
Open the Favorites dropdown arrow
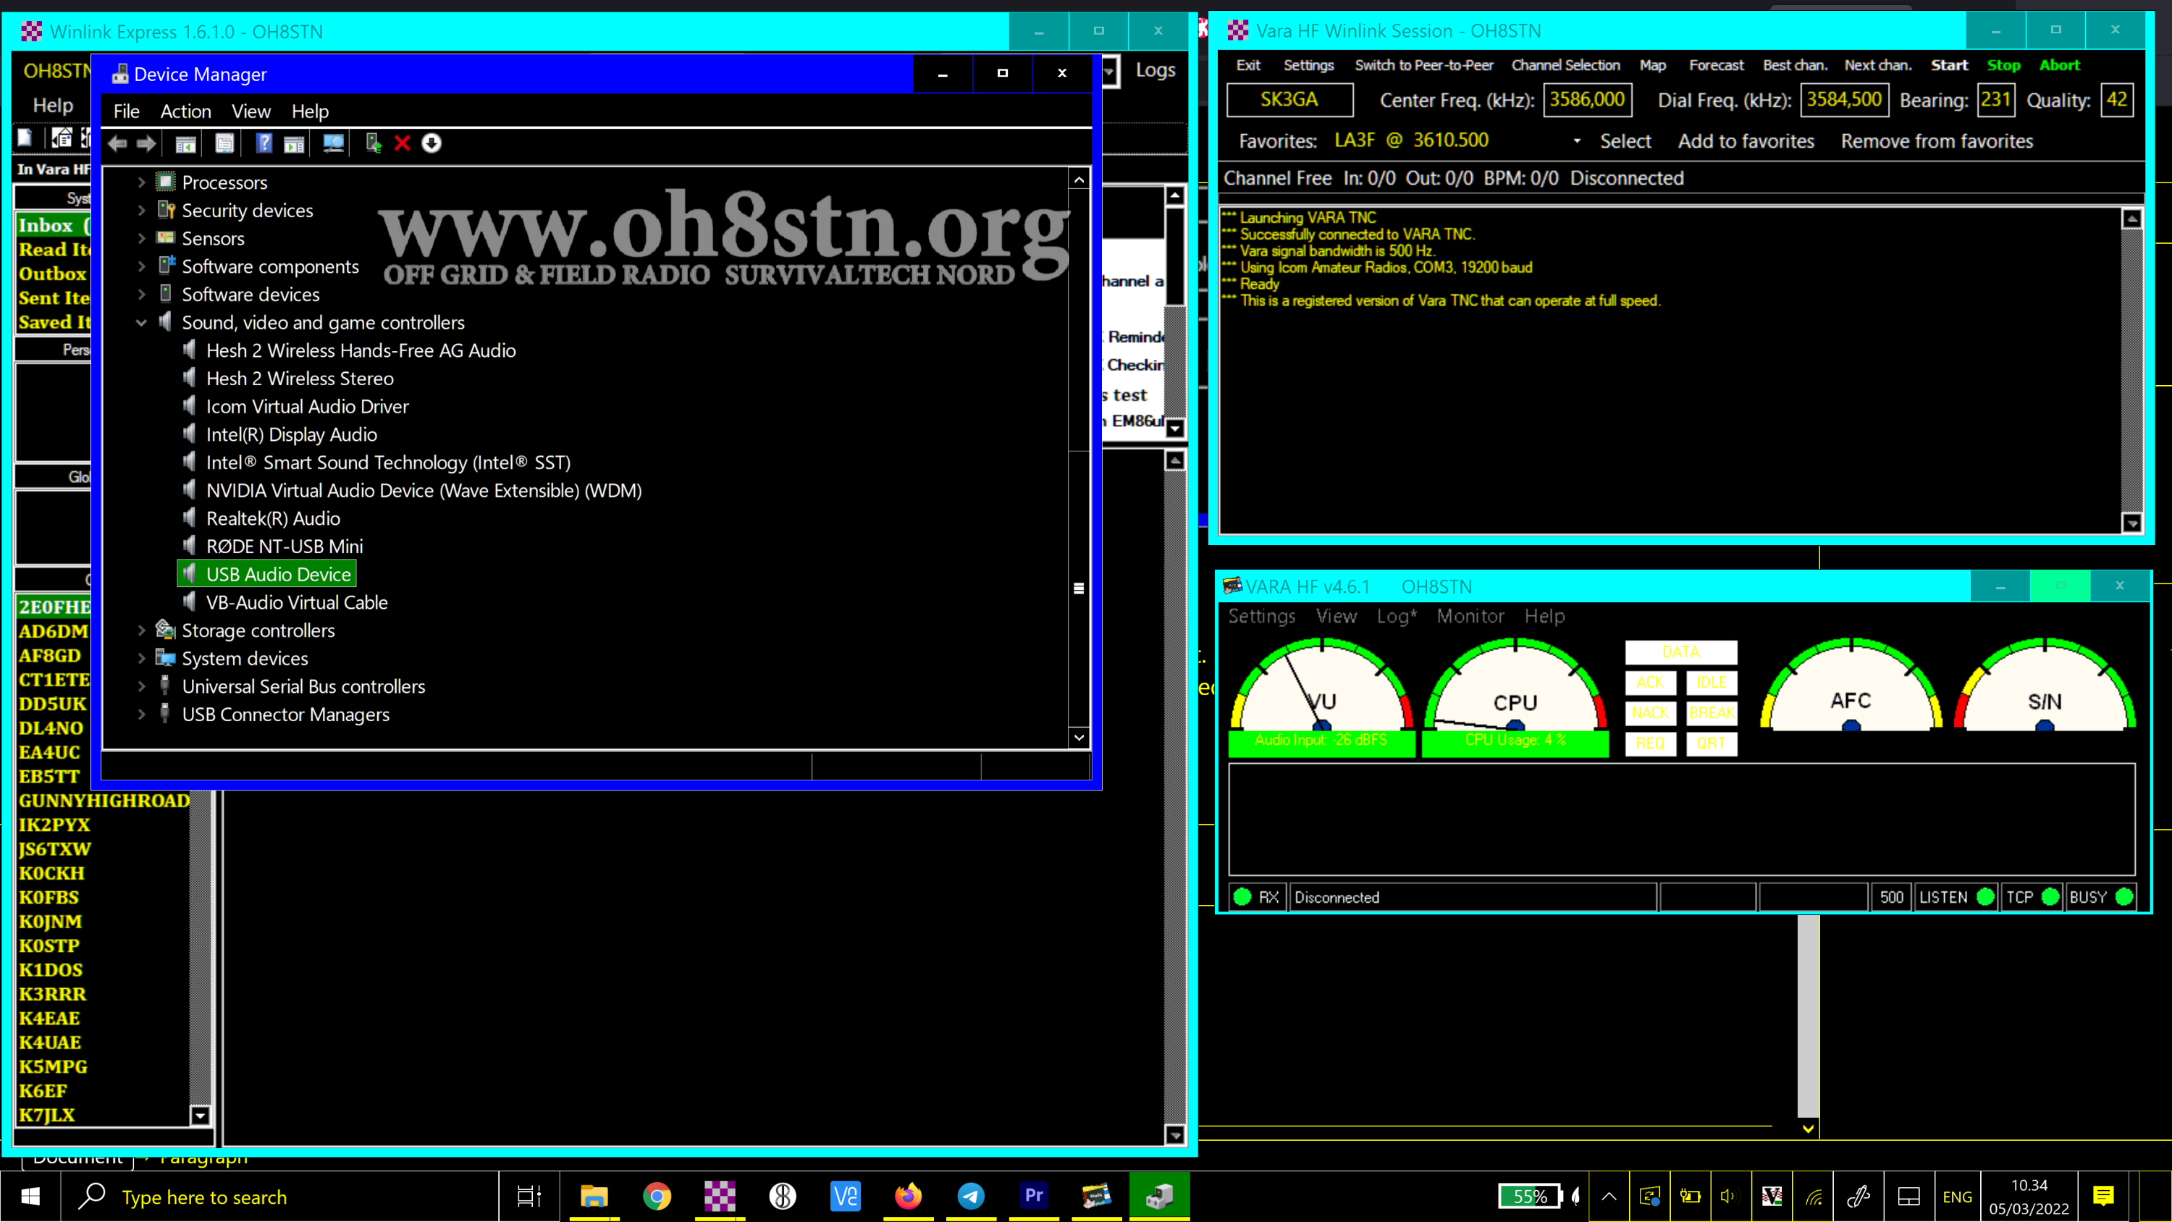coord(1577,141)
